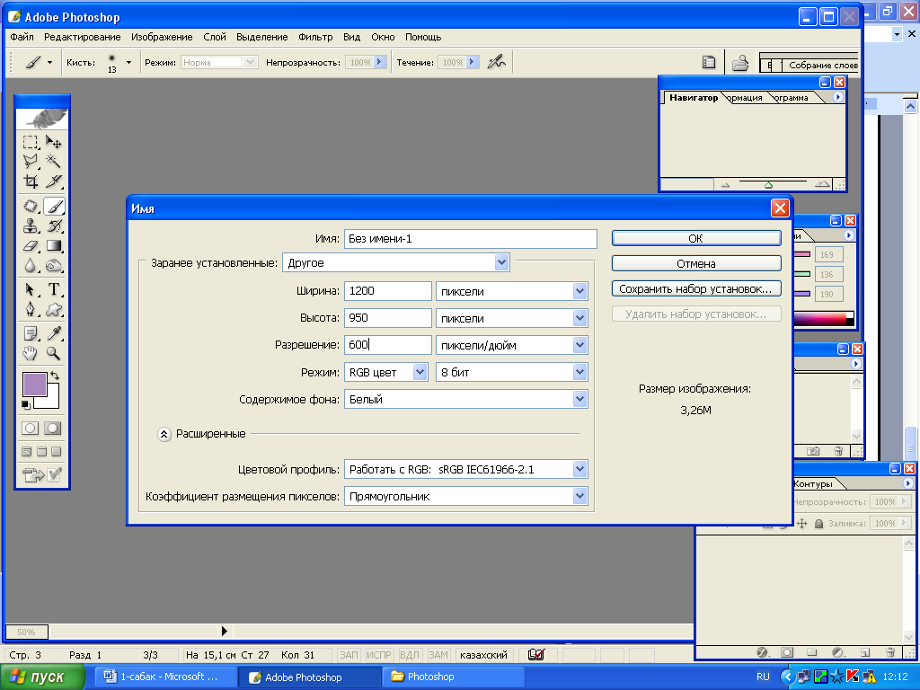The width and height of the screenshot is (920, 690).
Task: Switch to Full Screen with menu bar
Action: tap(41, 452)
